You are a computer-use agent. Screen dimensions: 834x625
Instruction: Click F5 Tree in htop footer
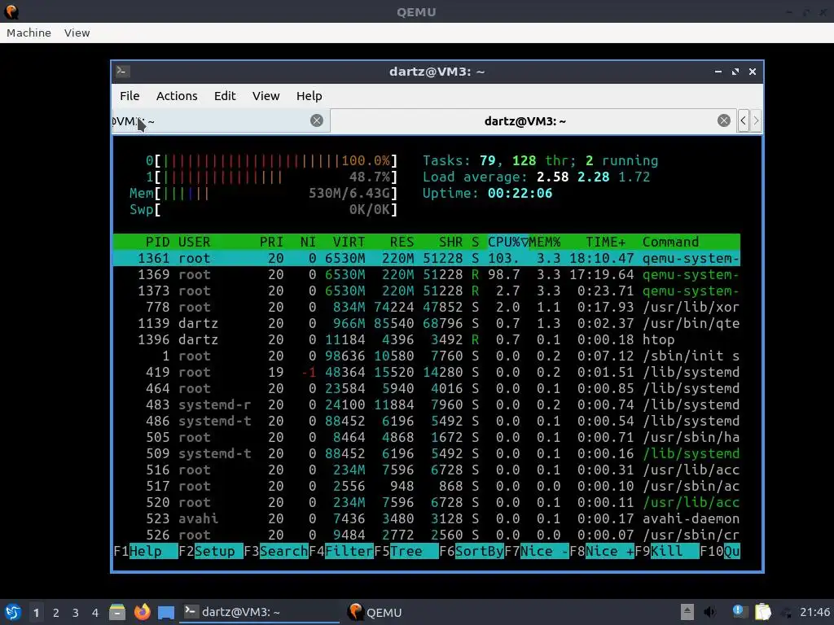pyautogui.click(x=406, y=551)
